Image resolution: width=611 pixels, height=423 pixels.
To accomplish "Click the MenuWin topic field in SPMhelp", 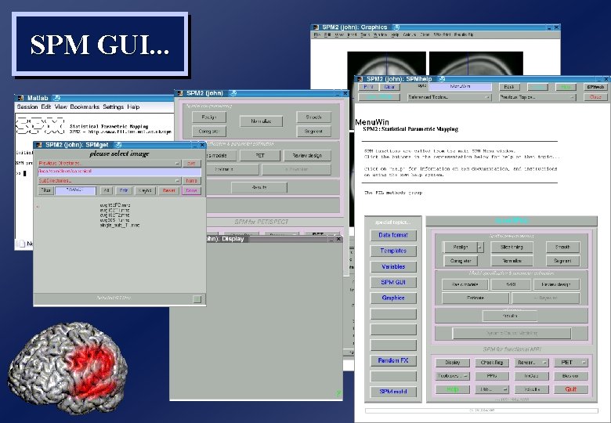I will (x=460, y=87).
